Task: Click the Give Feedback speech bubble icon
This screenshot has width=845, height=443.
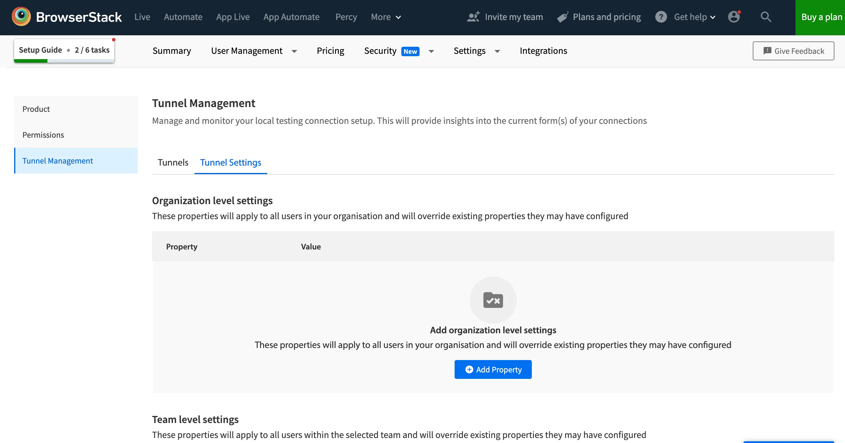Action: tap(767, 51)
